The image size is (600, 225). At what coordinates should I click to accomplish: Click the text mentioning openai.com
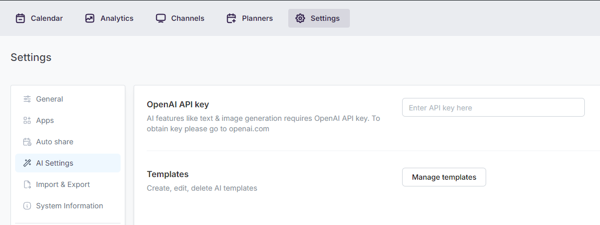point(263,123)
